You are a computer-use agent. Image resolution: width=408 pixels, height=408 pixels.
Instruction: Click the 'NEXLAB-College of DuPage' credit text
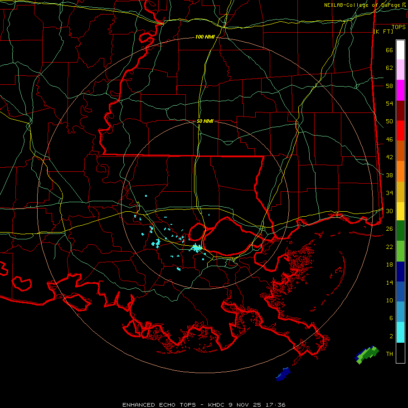(363, 5)
